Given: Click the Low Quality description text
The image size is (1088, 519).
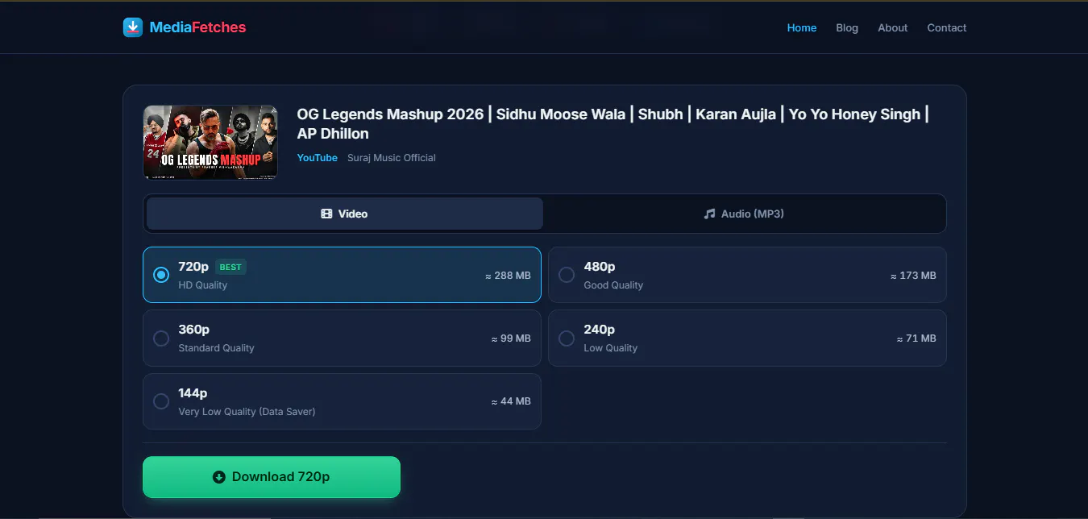Looking at the screenshot, I should pos(611,348).
